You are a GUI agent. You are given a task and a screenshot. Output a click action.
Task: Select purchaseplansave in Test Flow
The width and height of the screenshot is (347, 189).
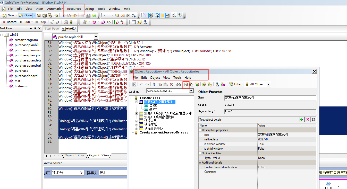pyautogui.click(x=28, y=50)
